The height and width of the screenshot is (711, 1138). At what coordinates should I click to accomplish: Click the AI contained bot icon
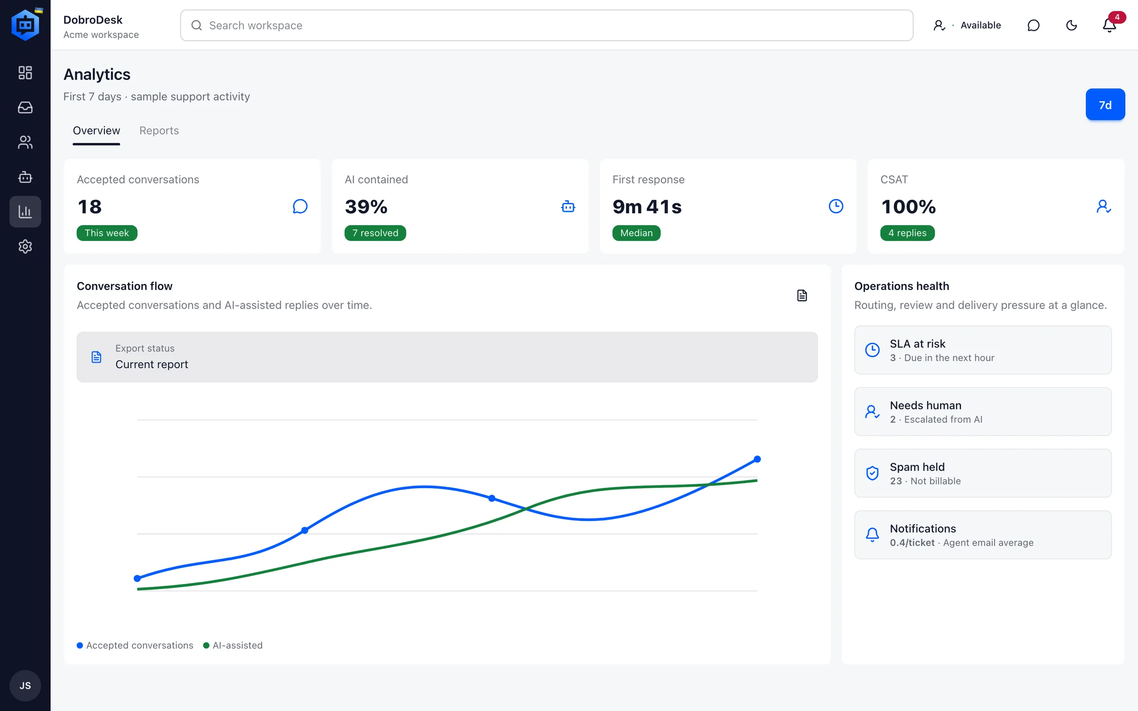click(x=568, y=206)
